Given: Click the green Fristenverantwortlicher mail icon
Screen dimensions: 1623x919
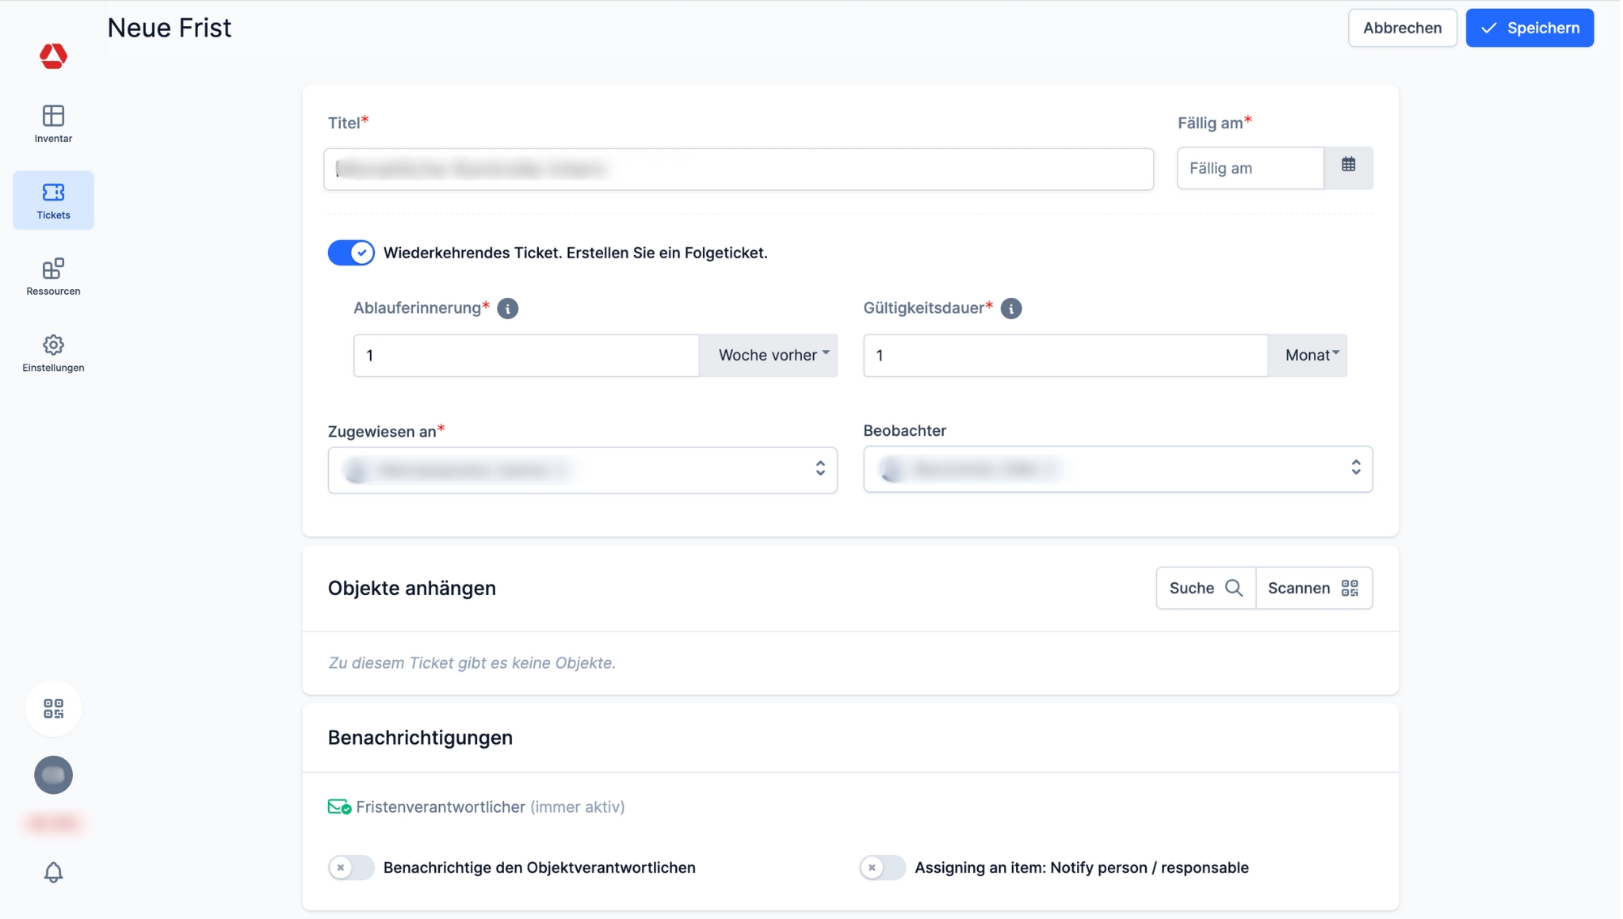Looking at the screenshot, I should (339, 807).
